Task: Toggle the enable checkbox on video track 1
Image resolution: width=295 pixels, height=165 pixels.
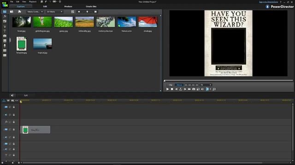Action: [x=10, y=107]
